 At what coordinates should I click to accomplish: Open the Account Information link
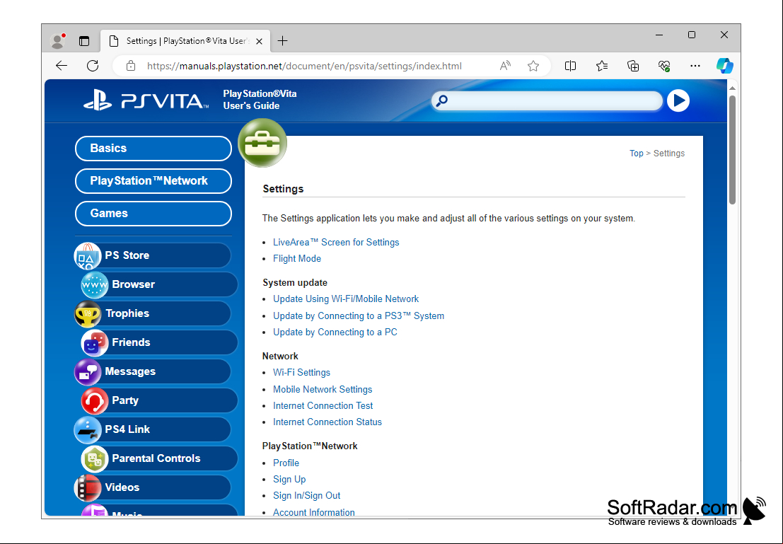[x=314, y=513]
